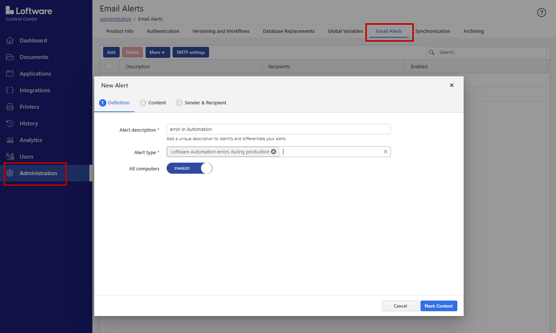Toggle the All computers enabled switch
The height and width of the screenshot is (333, 556).
pyautogui.click(x=190, y=168)
